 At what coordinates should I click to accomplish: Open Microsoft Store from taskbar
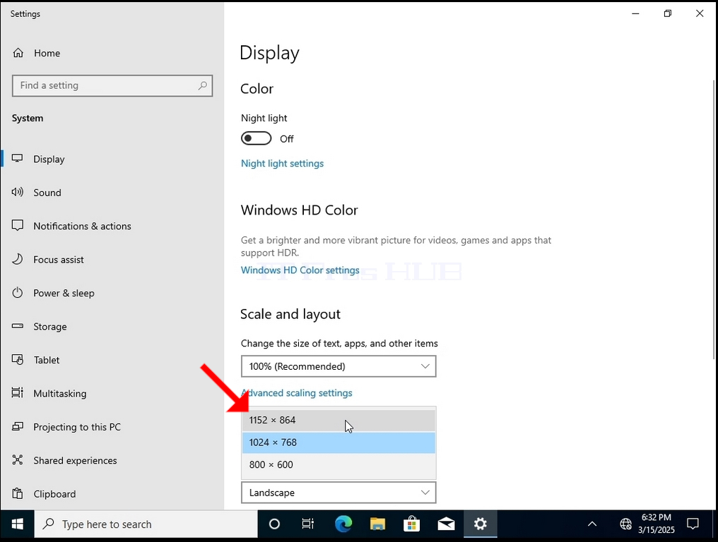click(x=412, y=524)
